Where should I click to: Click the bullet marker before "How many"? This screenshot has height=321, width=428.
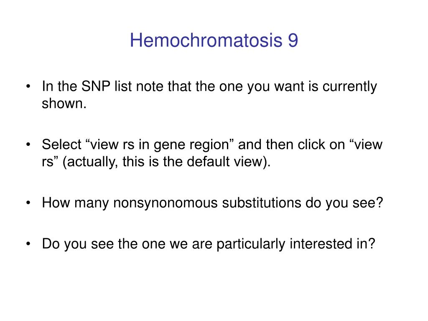coord(28,203)
